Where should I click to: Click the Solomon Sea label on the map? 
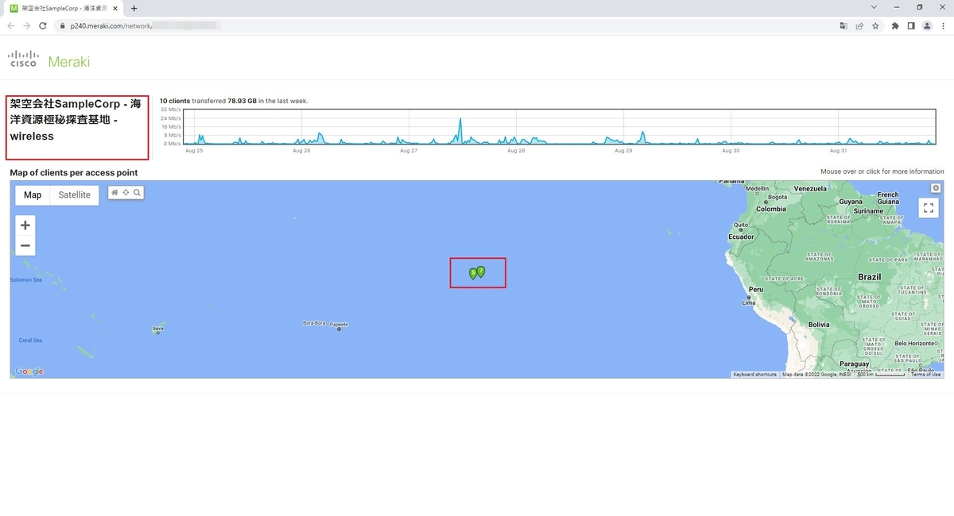coord(26,279)
